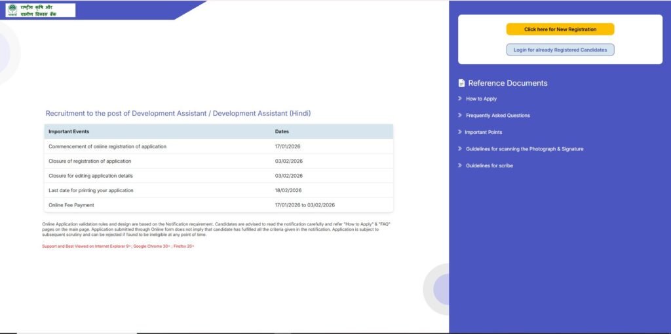Viewport: 671px width, 334px height.
Task: Click the NABARD logo in the header
Action: pyautogui.click(x=40, y=10)
